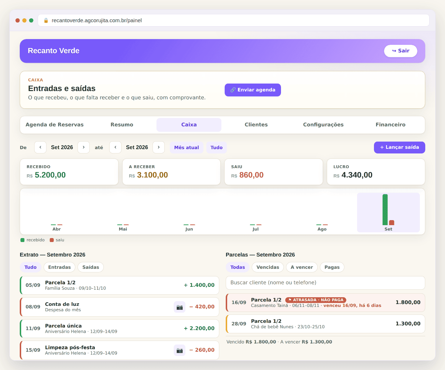The width and height of the screenshot is (445, 370).
Task: Open the Família Souza Parcela 1/2 entry
Action: pyautogui.click(x=120, y=285)
